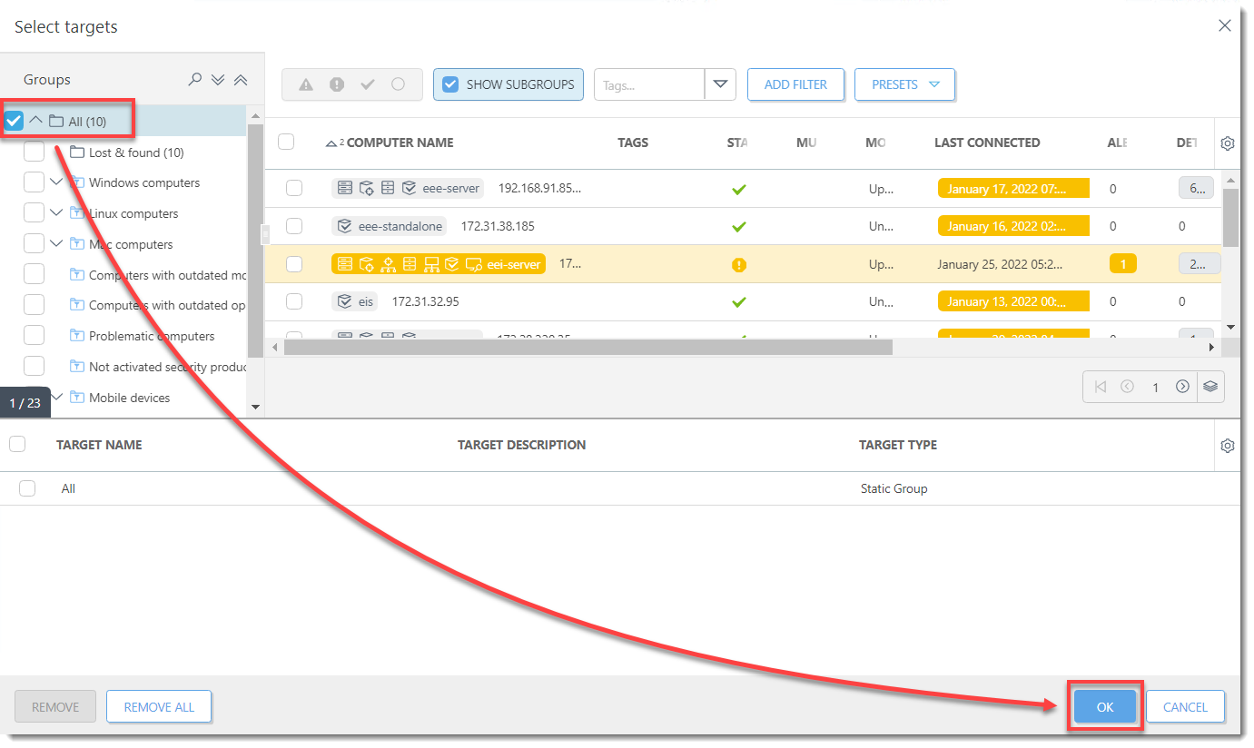
Task: Click the CANCEL button
Action: tap(1185, 707)
